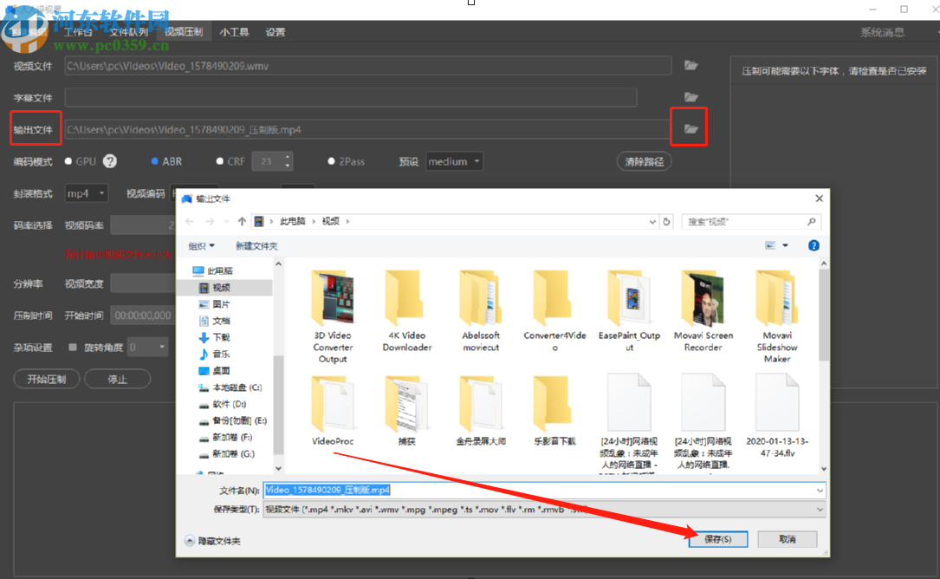Click dialog 取消 cancel button
This screenshot has width=940, height=579.
click(788, 539)
